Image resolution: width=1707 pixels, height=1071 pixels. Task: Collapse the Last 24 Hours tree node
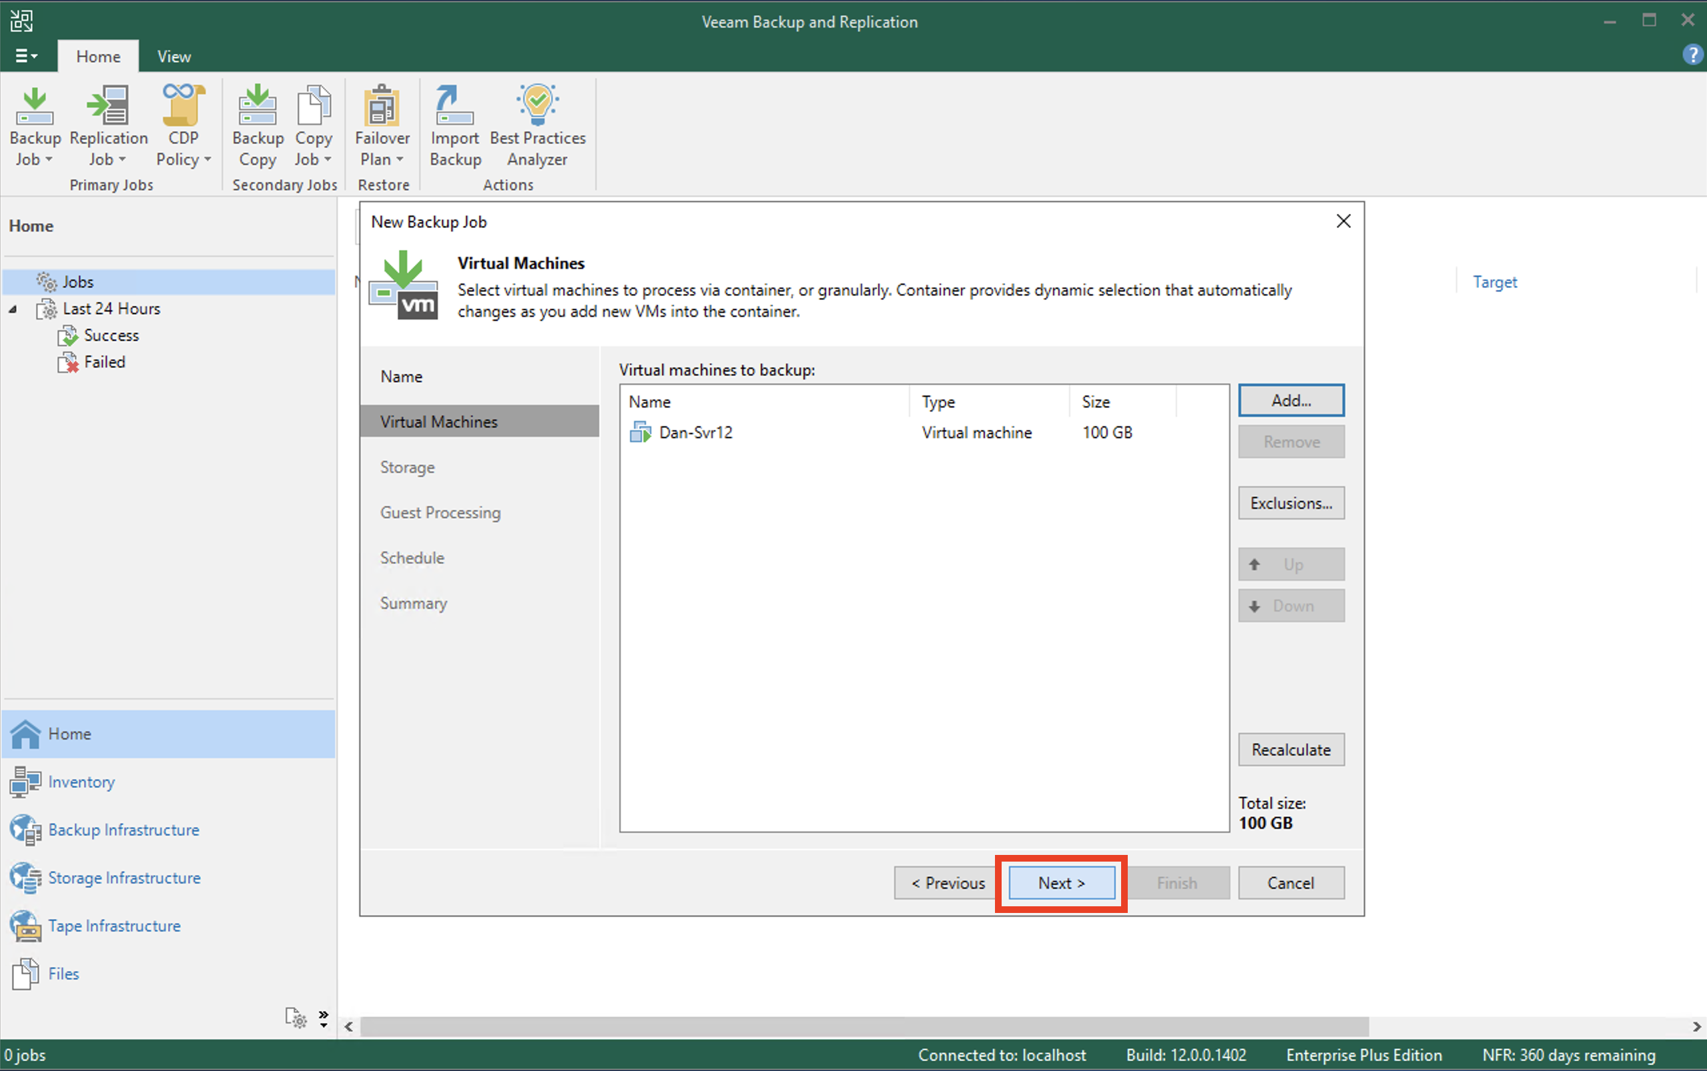click(13, 309)
